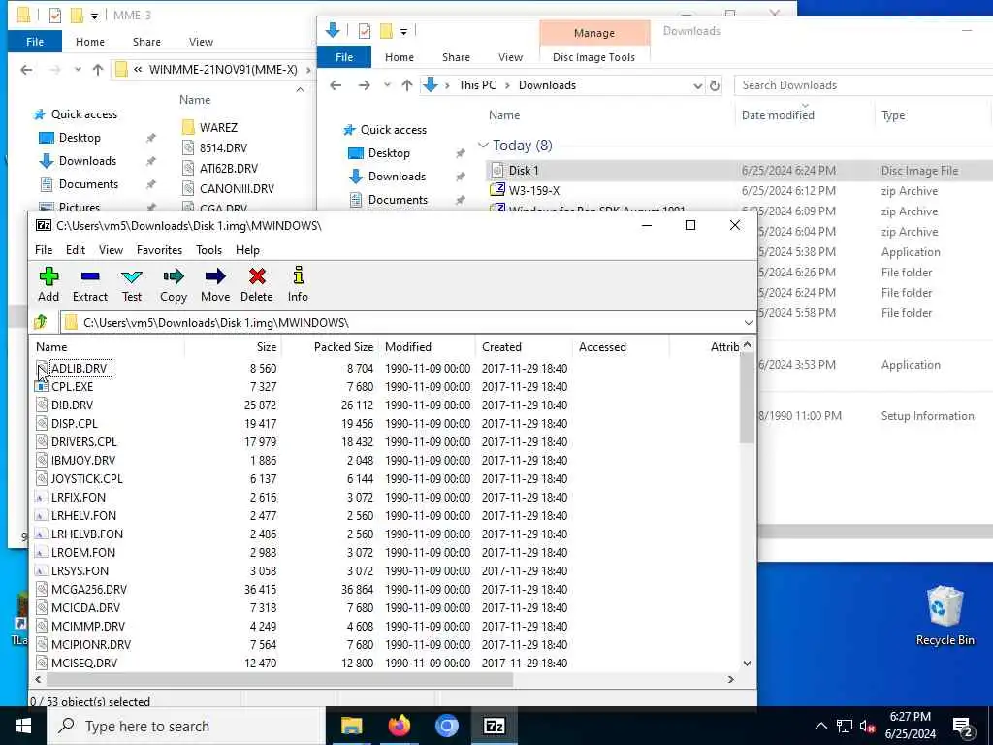Screen dimensions: 993x745
Task: Click the Windows Start button
Action: 23,726
